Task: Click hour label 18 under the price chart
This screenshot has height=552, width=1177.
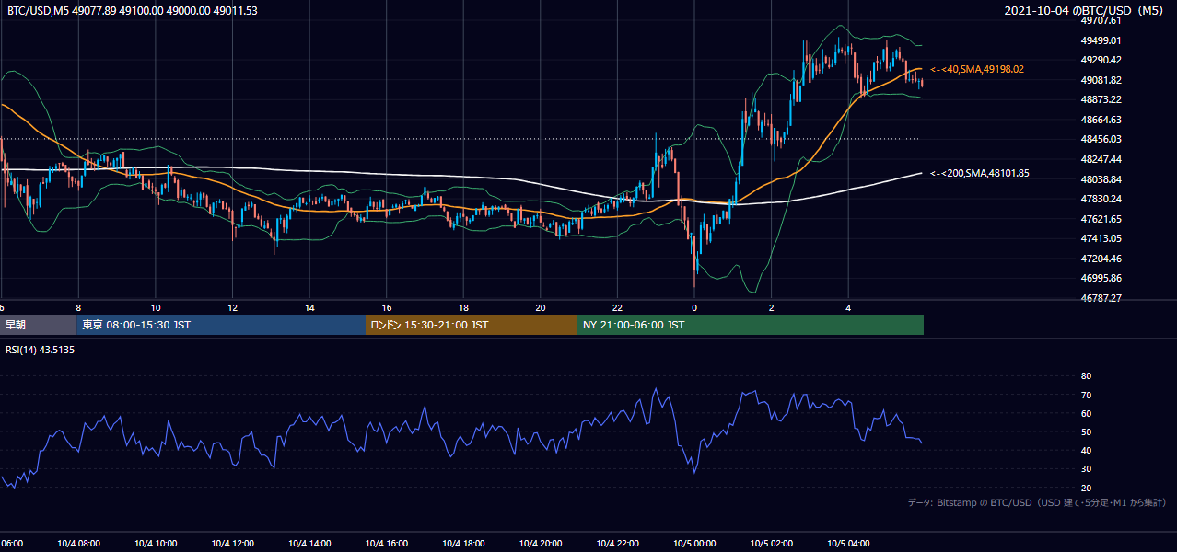Action: point(464,308)
